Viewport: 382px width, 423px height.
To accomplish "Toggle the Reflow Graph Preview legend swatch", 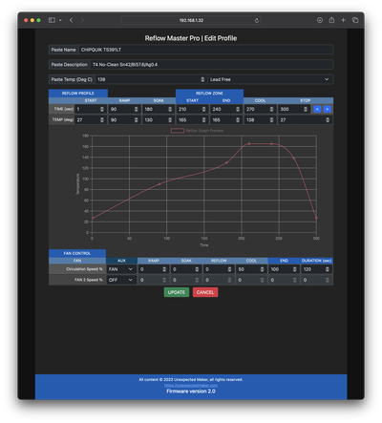I will (x=178, y=131).
